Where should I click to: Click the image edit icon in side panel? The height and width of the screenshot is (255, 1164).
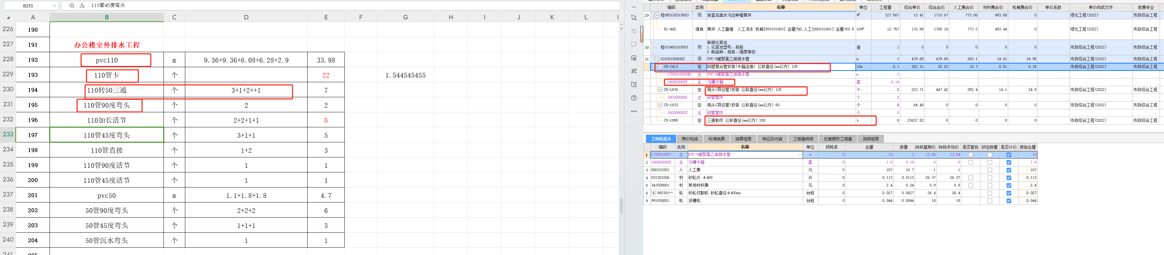[x=634, y=58]
